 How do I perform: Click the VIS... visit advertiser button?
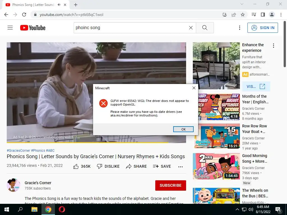(x=256, y=87)
